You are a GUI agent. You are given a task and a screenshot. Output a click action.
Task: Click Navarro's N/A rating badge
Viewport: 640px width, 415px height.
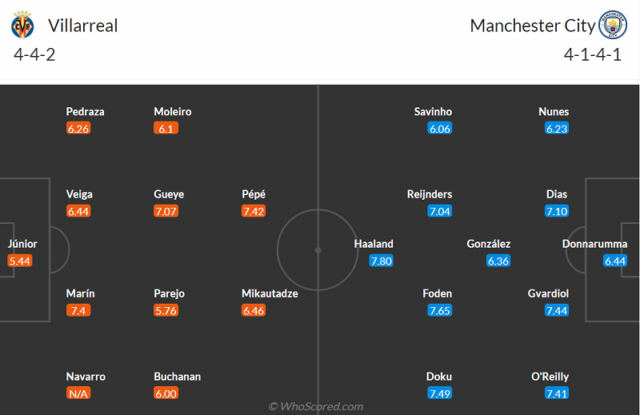pos(78,393)
